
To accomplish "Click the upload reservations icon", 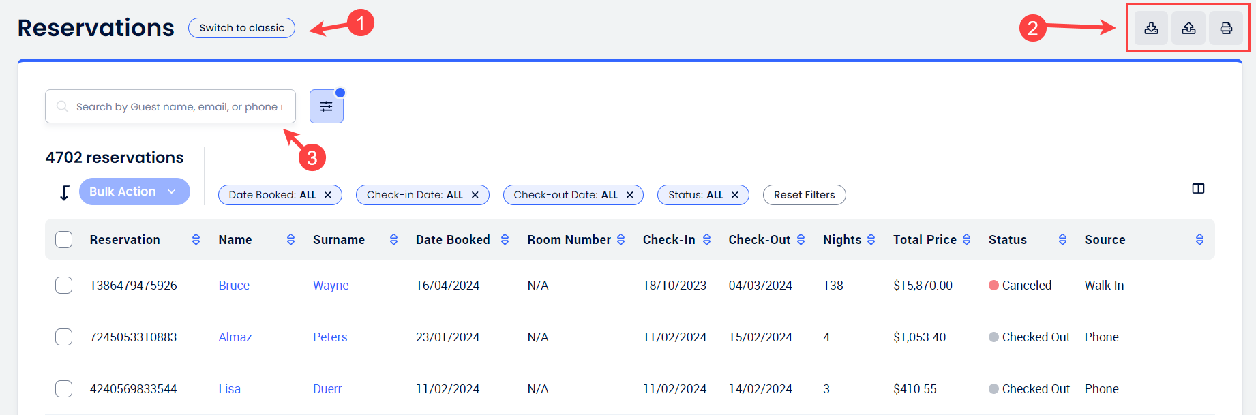I will click(1188, 28).
